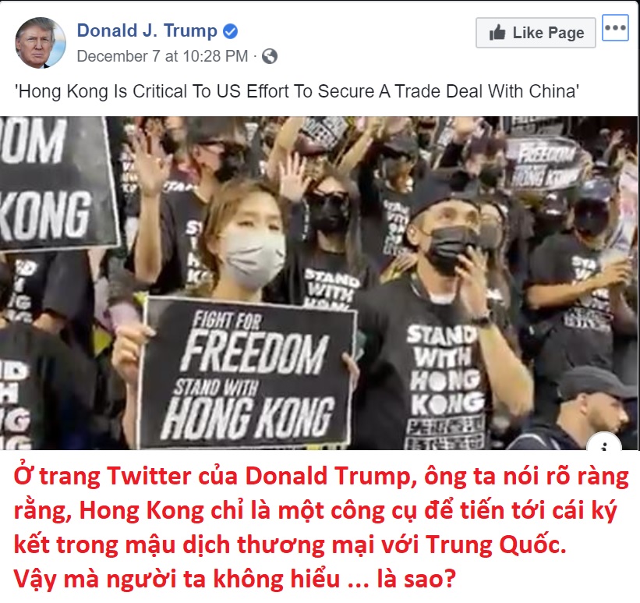
Task: Click the Like Page button
Action: coord(536,33)
